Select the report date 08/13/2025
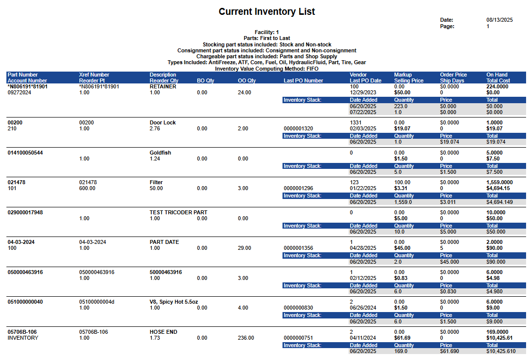 [x=499, y=20]
